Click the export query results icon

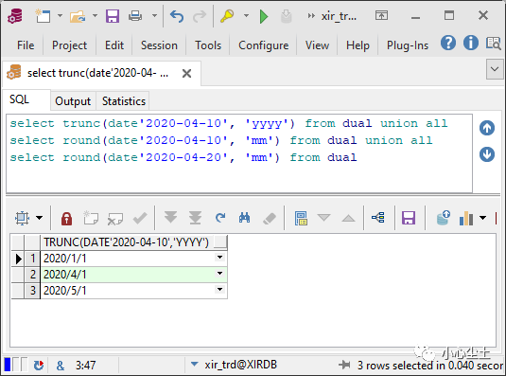[x=444, y=218]
